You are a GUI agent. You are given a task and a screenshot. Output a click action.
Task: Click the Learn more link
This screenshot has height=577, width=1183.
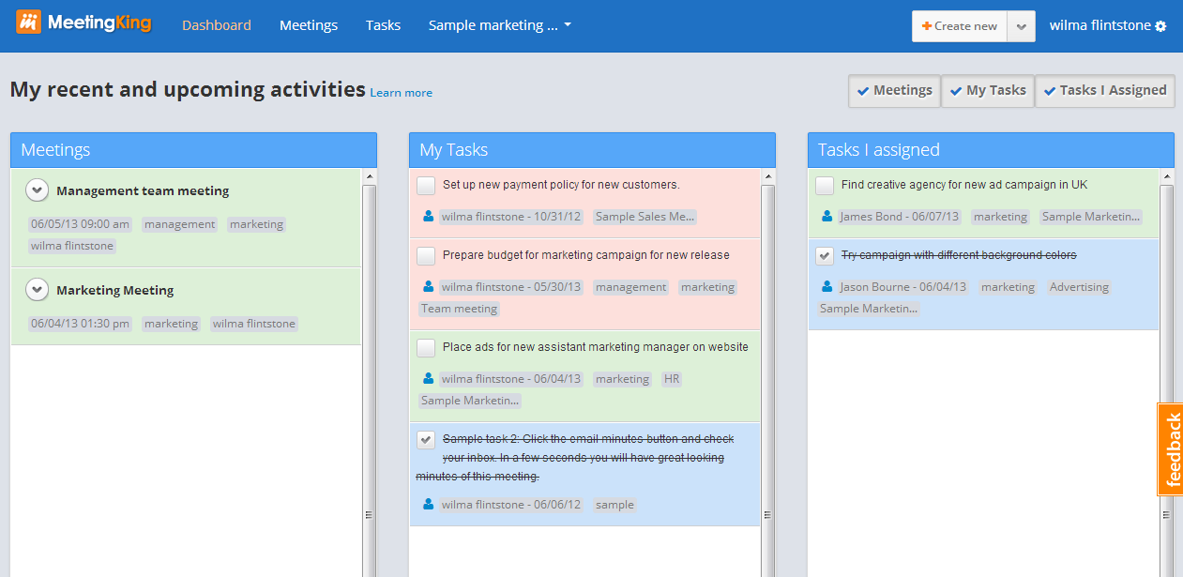(x=401, y=92)
